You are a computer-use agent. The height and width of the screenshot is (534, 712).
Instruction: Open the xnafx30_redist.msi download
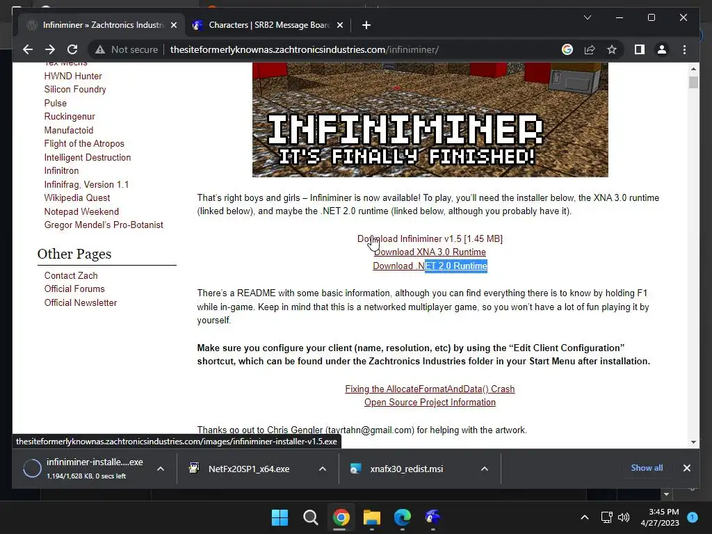tap(406, 469)
